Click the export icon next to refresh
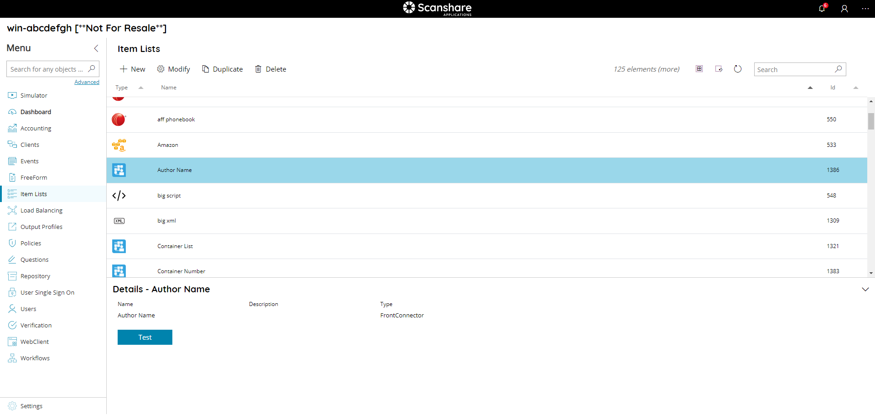The height and width of the screenshot is (415, 875). pos(719,69)
